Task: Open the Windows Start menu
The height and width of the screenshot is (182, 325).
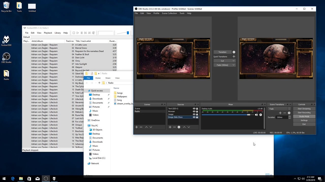Action: click(x=4, y=178)
